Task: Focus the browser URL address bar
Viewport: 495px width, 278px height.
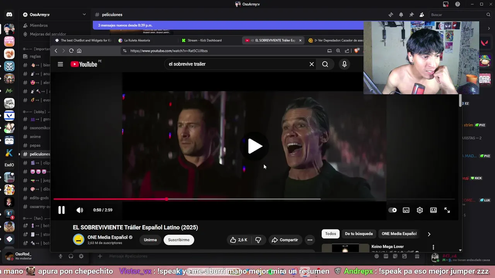Action: [x=222, y=51]
